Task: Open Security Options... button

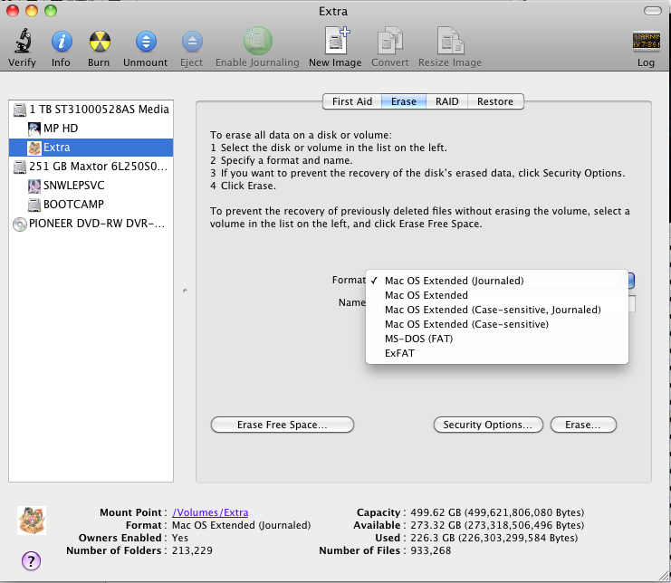Action: (488, 425)
